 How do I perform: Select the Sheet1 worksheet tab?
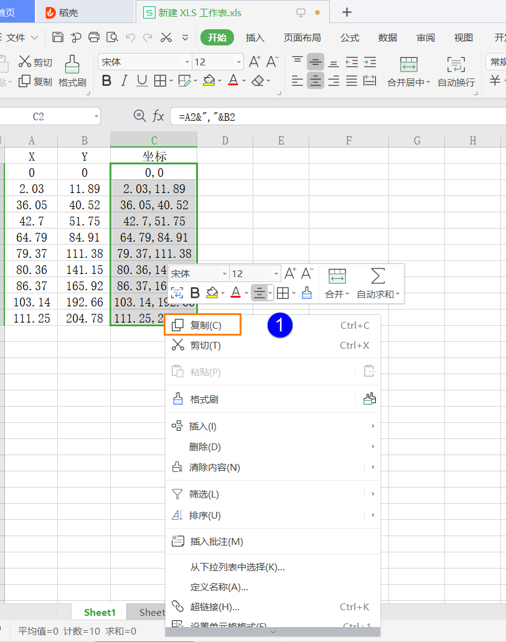pyautogui.click(x=100, y=612)
